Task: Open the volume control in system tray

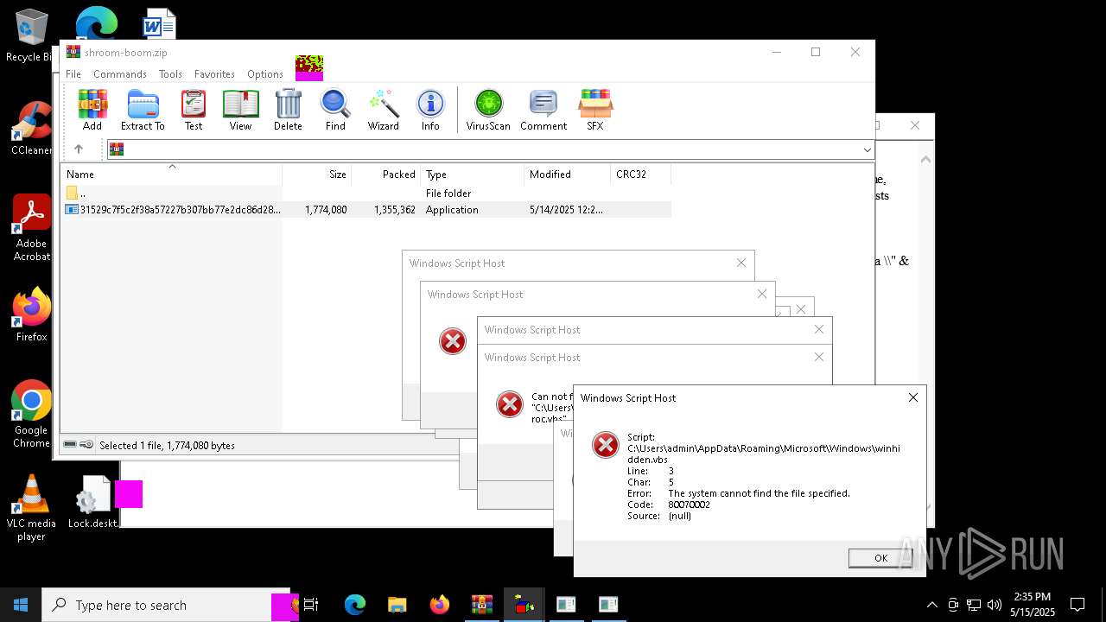Action: pyautogui.click(x=995, y=605)
